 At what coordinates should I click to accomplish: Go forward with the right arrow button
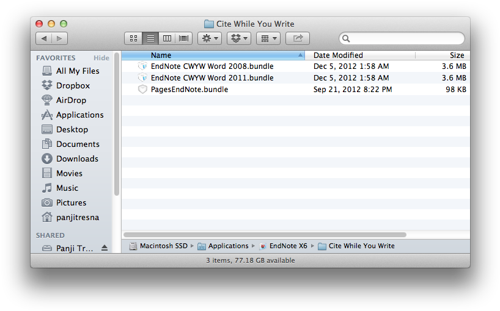tap(60, 38)
